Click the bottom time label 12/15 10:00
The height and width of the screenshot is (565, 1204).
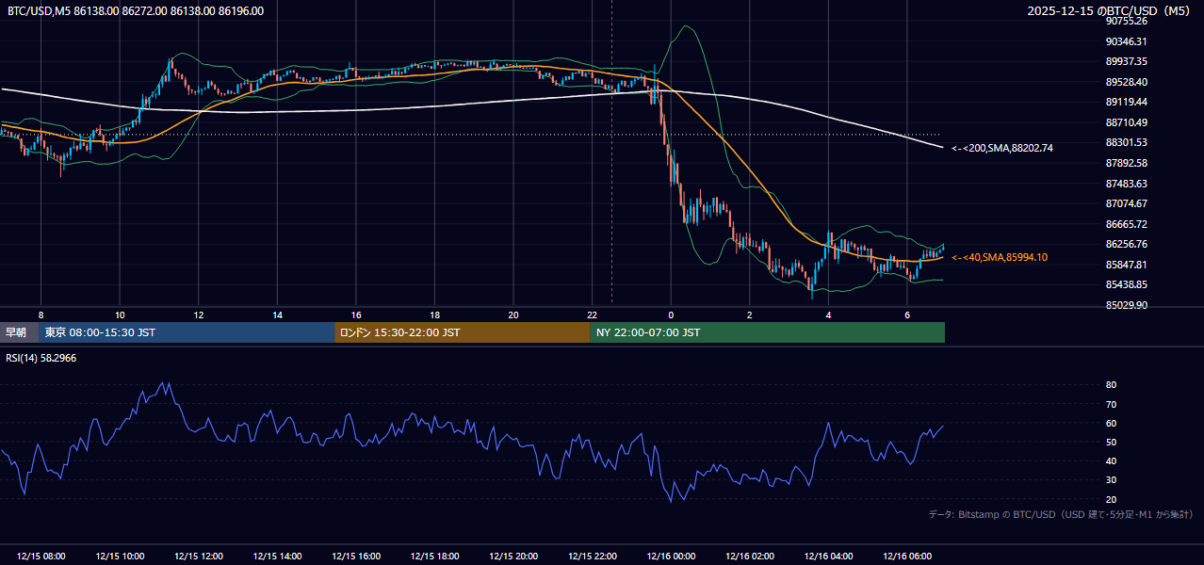point(120,557)
